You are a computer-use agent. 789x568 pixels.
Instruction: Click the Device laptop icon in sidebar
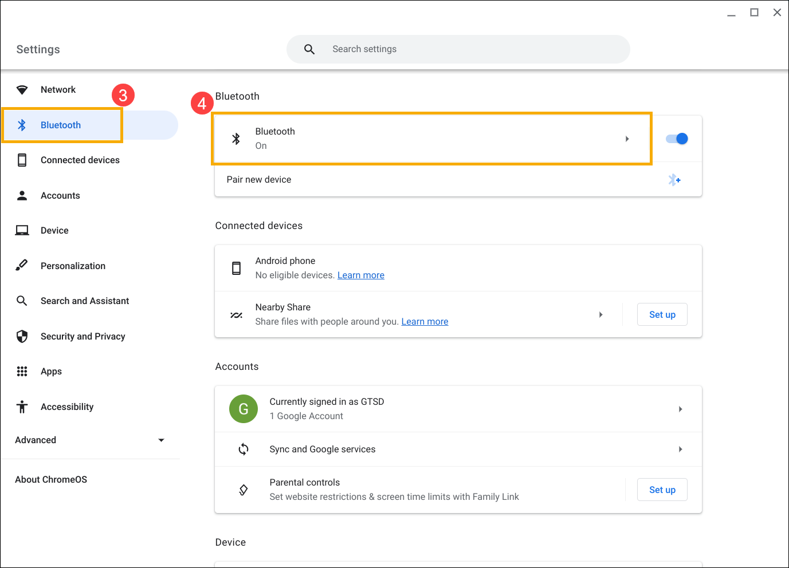tap(22, 231)
